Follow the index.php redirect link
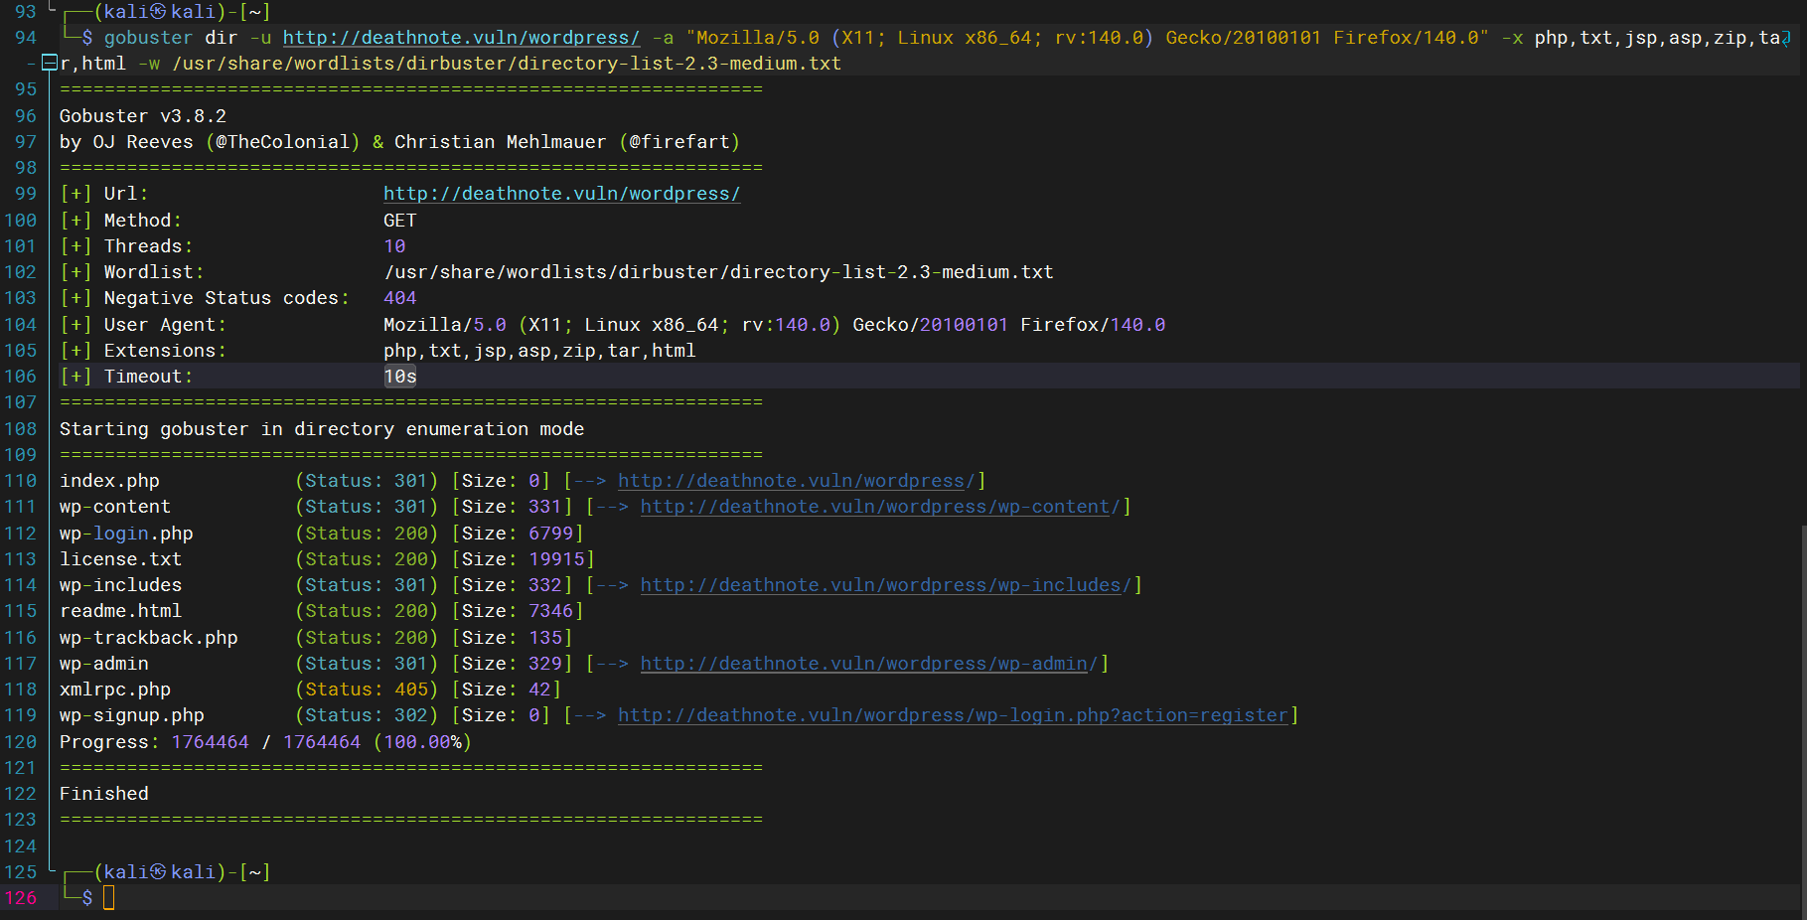 (x=797, y=481)
